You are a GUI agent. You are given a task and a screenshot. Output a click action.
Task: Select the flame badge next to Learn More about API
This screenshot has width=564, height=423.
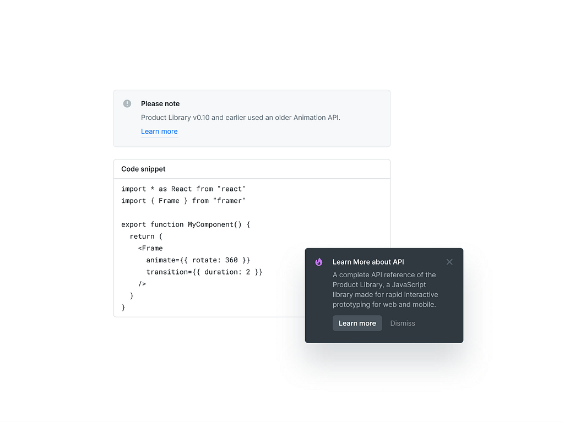tap(318, 262)
